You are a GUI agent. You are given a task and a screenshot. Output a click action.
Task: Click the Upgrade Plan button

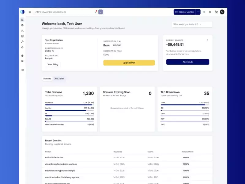129,63
